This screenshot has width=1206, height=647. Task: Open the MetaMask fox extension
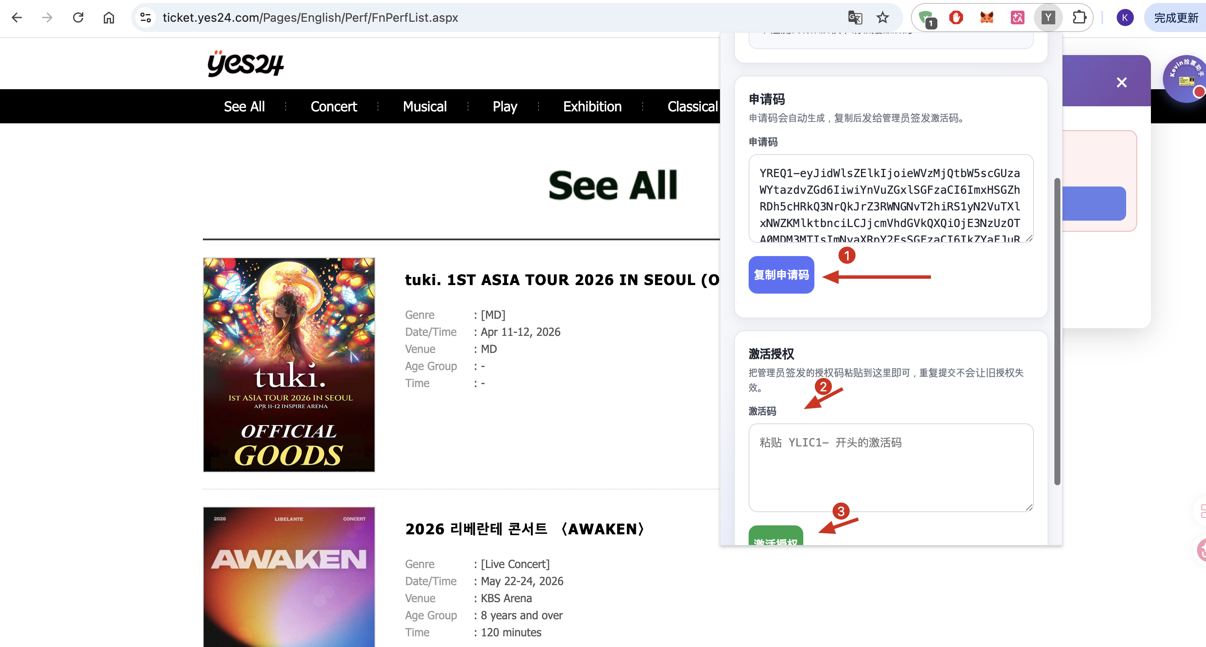pos(986,18)
